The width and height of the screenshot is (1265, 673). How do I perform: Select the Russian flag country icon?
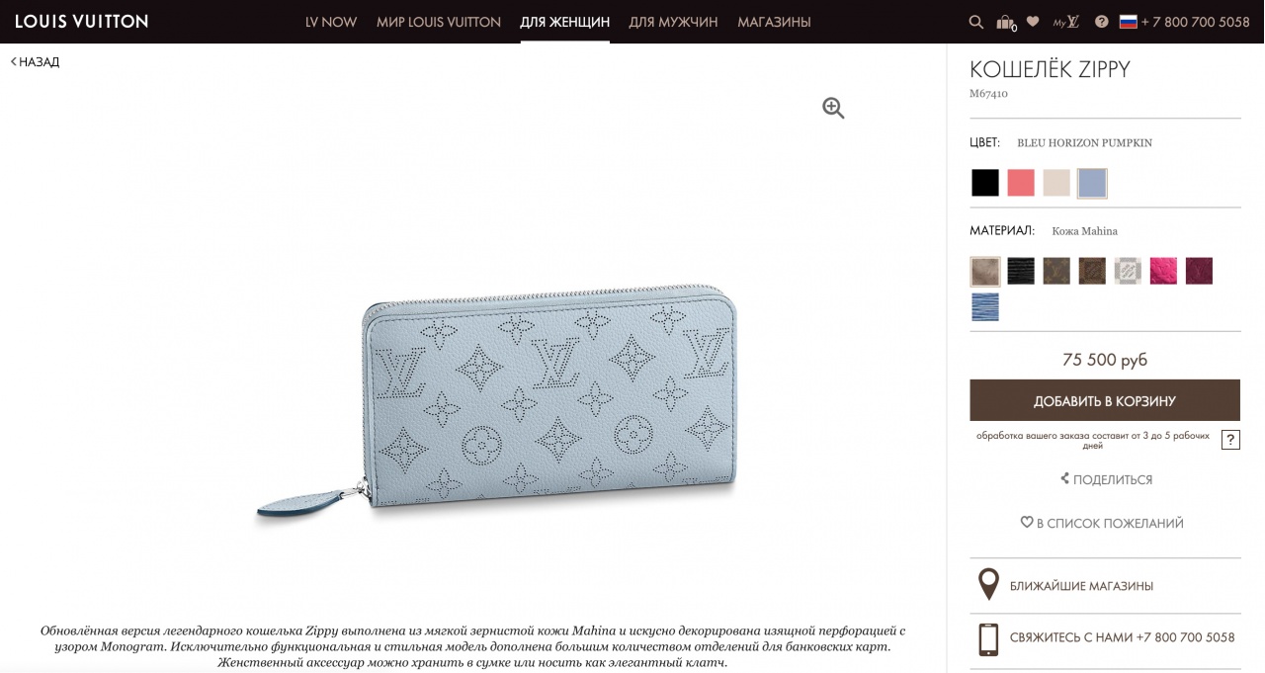coord(1129,22)
